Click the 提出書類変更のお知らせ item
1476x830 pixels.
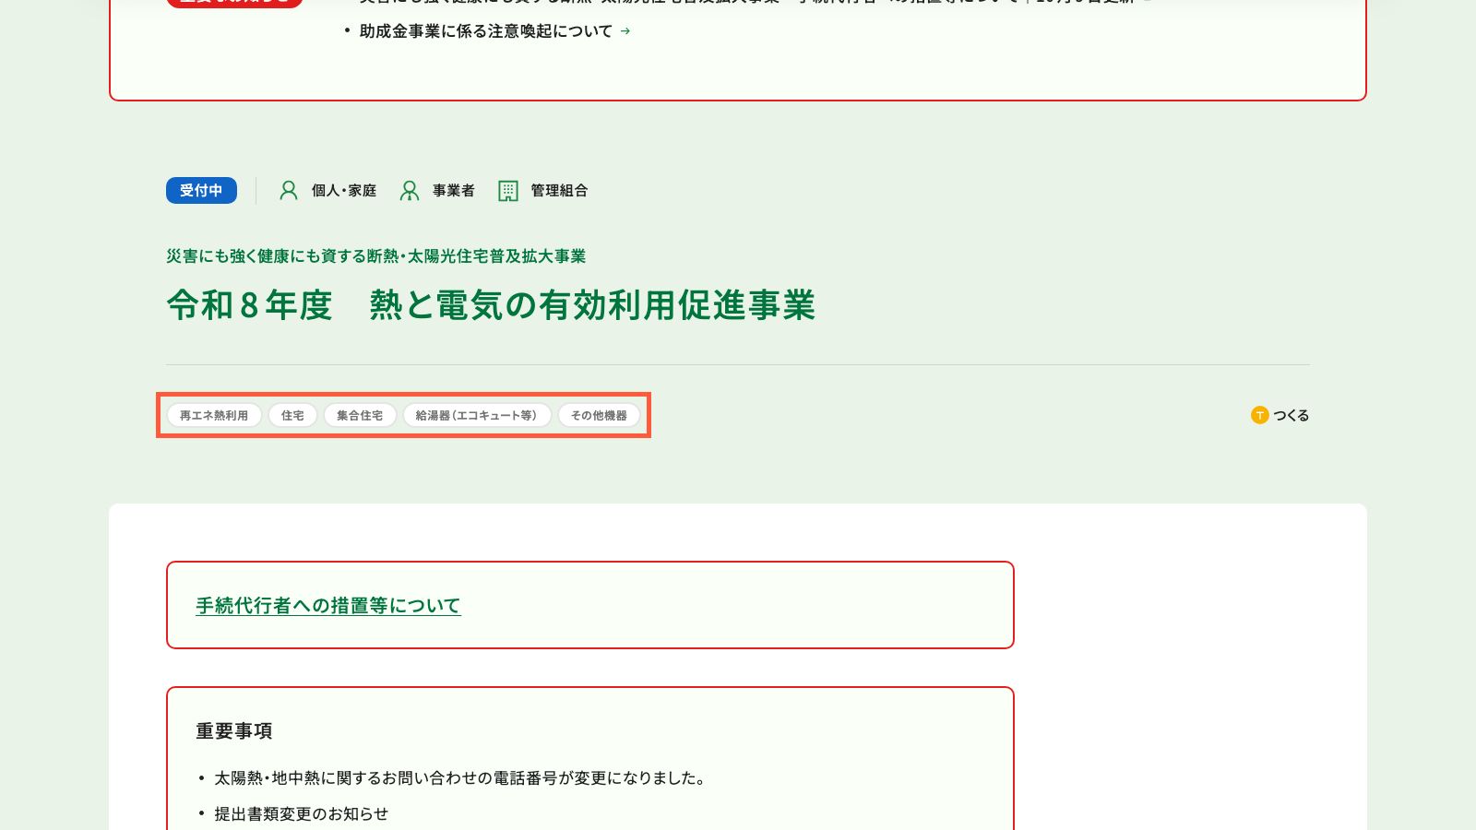point(302,814)
